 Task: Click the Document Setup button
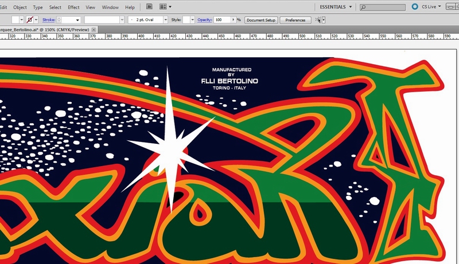pyautogui.click(x=261, y=20)
